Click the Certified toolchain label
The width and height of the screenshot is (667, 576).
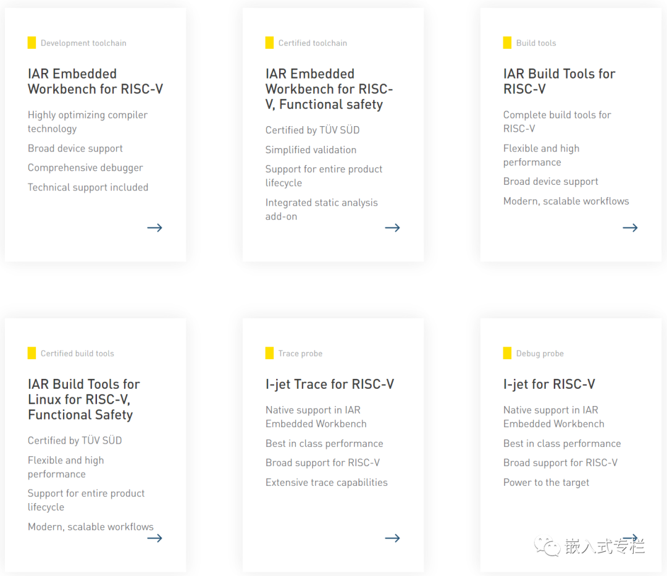click(x=313, y=43)
